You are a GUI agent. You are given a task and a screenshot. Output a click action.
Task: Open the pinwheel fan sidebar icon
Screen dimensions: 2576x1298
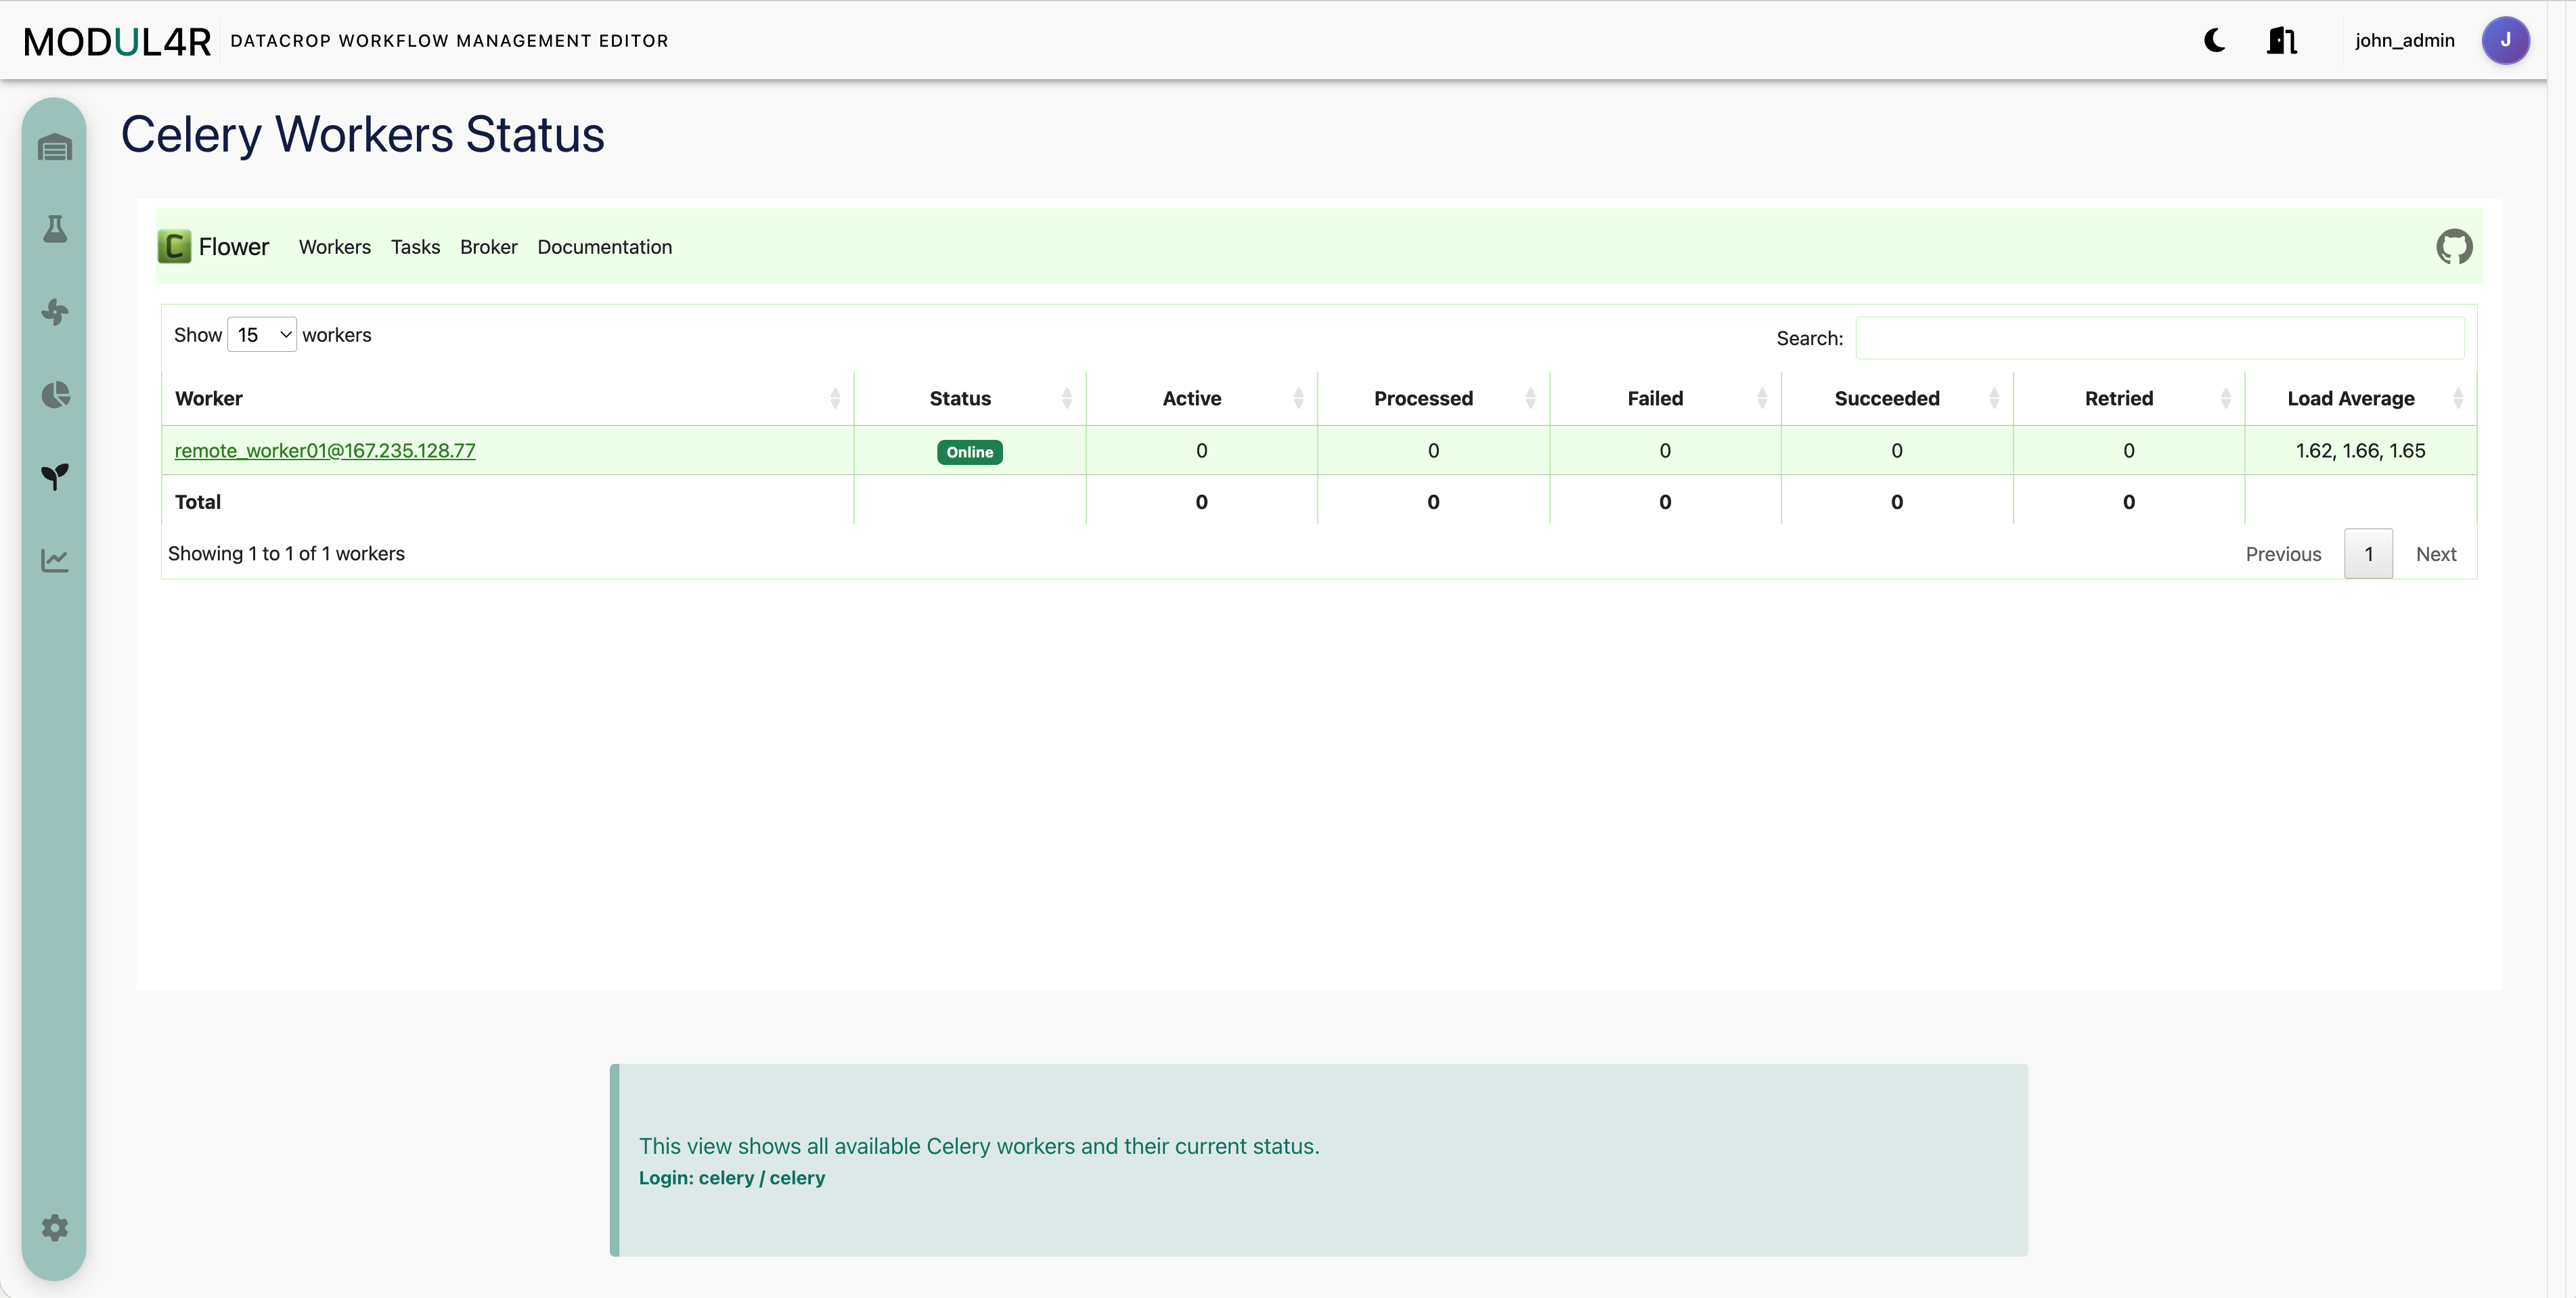click(x=55, y=312)
